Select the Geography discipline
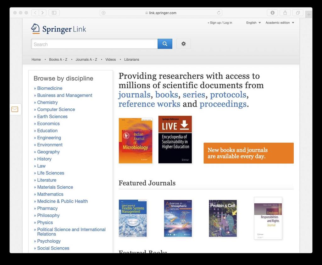Image resolution: width=322 pixels, height=265 pixels. [48, 152]
